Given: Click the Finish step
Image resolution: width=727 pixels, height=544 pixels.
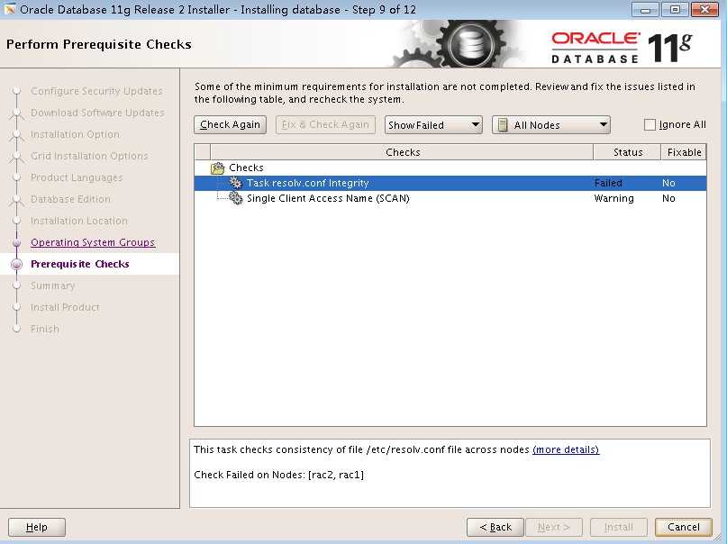Looking at the screenshot, I should coord(44,329).
